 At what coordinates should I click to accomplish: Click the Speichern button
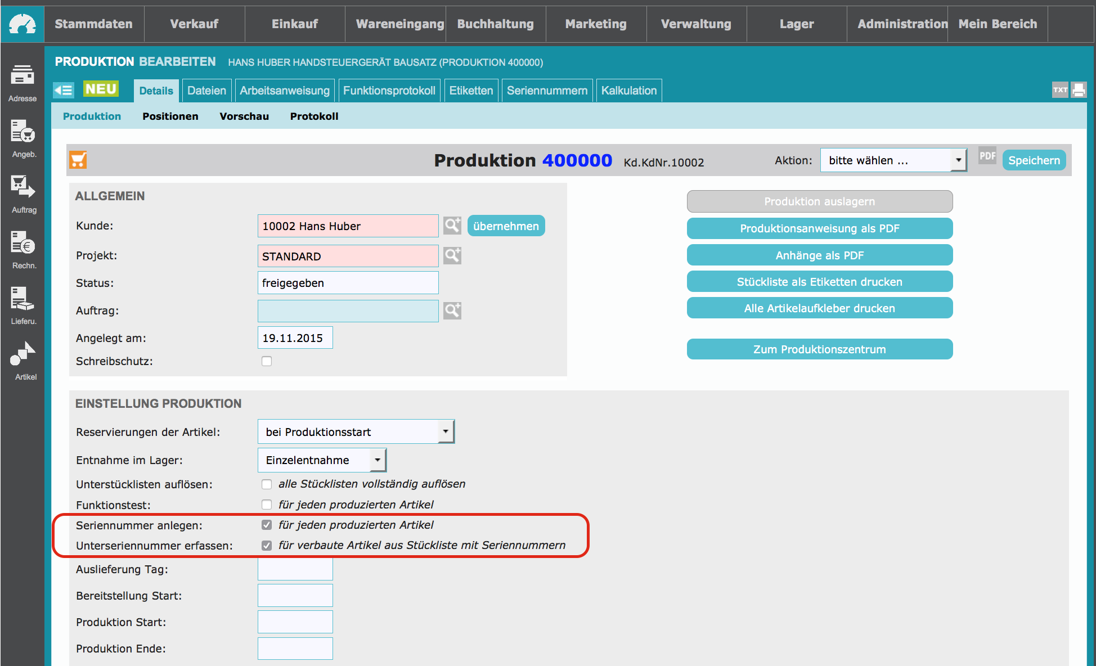pyautogui.click(x=1034, y=160)
